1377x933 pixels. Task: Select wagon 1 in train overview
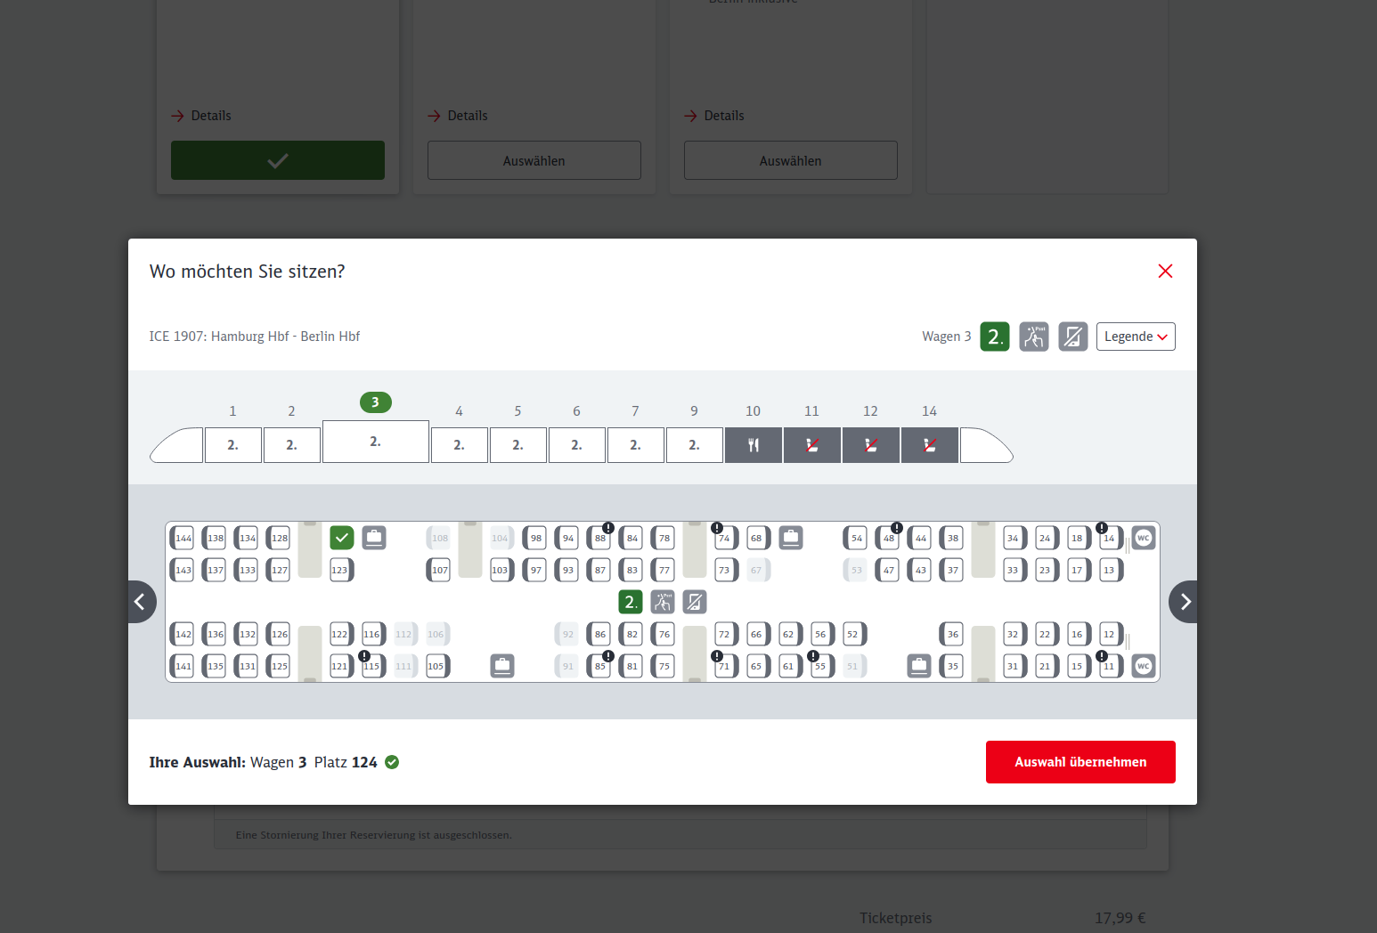(x=232, y=445)
